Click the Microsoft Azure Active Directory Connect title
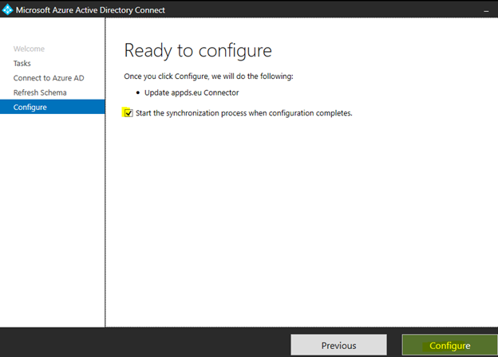The image size is (498, 357). coord(90,10)
